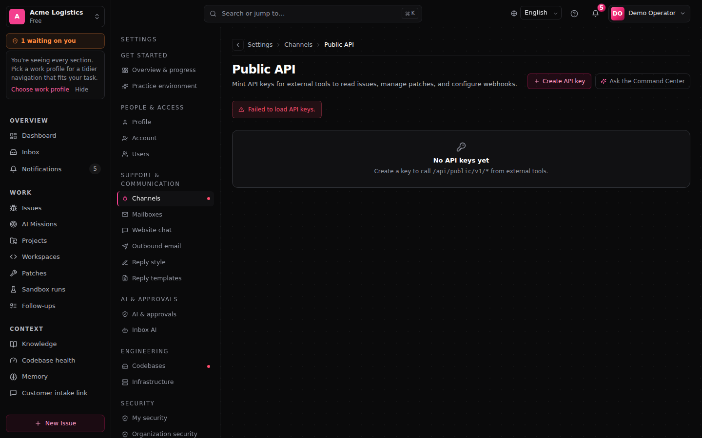Click Settings in the breadcrumb

click(260, 45)
